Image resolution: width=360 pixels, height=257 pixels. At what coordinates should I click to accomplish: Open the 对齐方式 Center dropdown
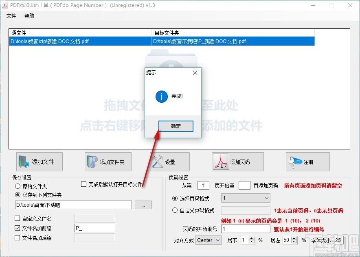coord(209,240)
